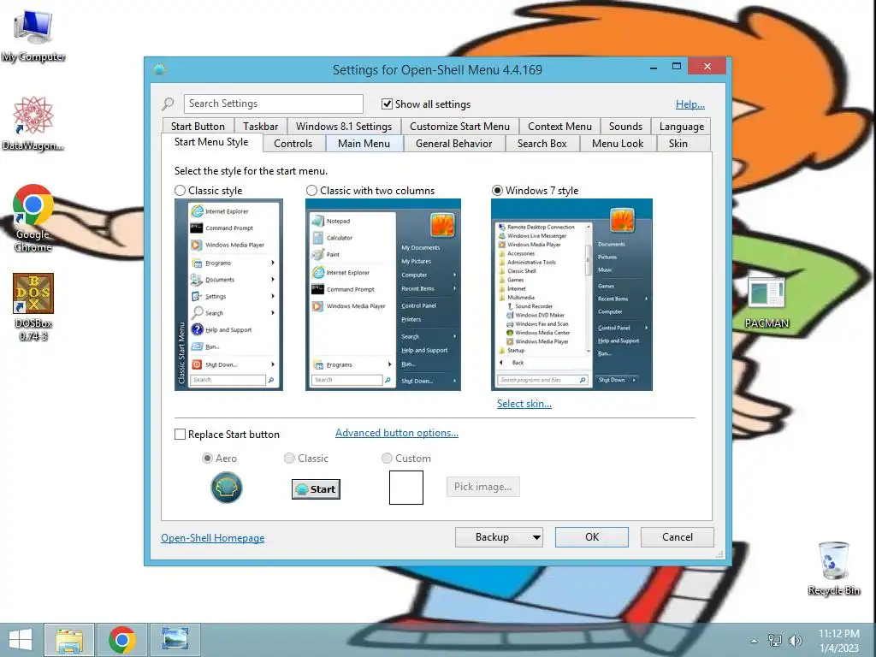This screenshot has width=876, height=657.
Task: Click the OK button
Action: [592, 537]
